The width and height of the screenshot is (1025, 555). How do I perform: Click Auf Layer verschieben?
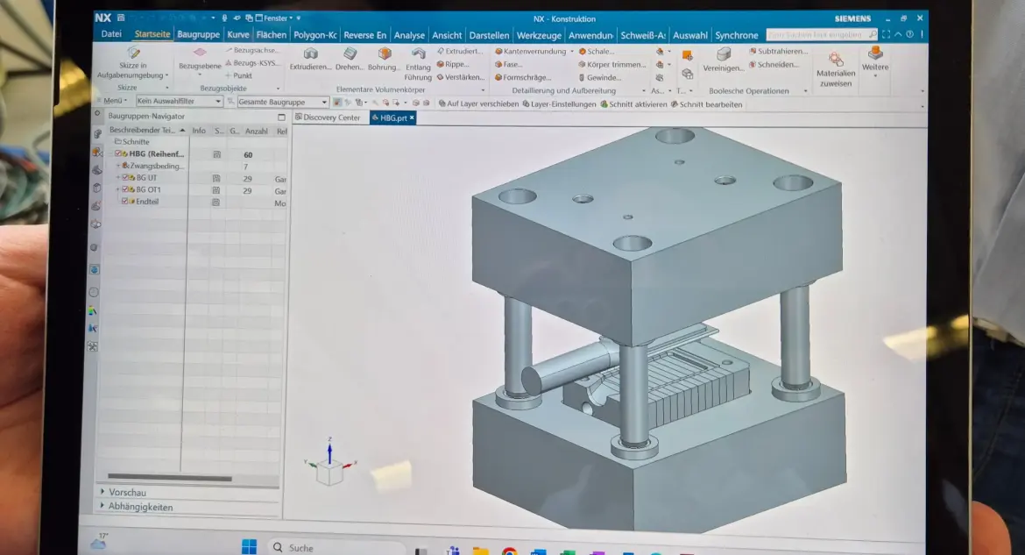[478, 103]
